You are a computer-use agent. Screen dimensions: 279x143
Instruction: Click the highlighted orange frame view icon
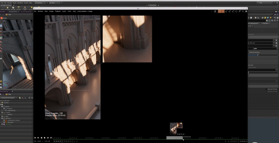pos(219,11)
